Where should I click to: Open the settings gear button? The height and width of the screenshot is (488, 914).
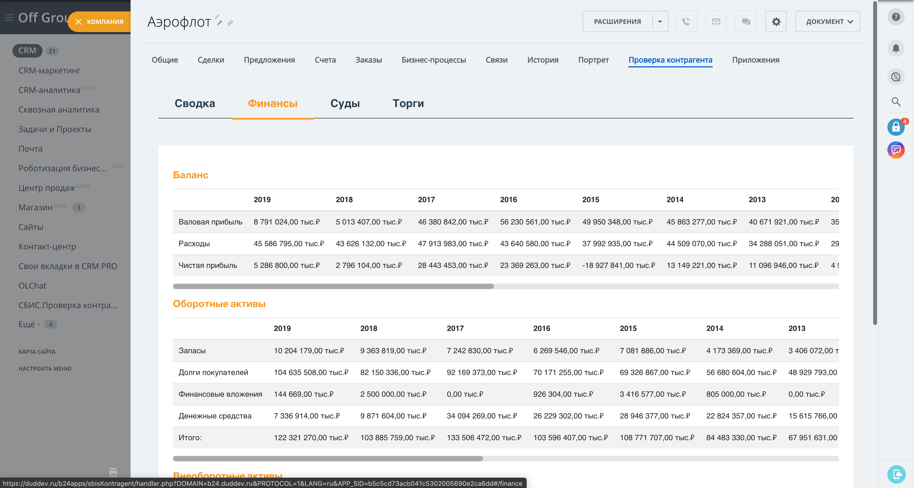pyautogui.click(x=776, y=22)
